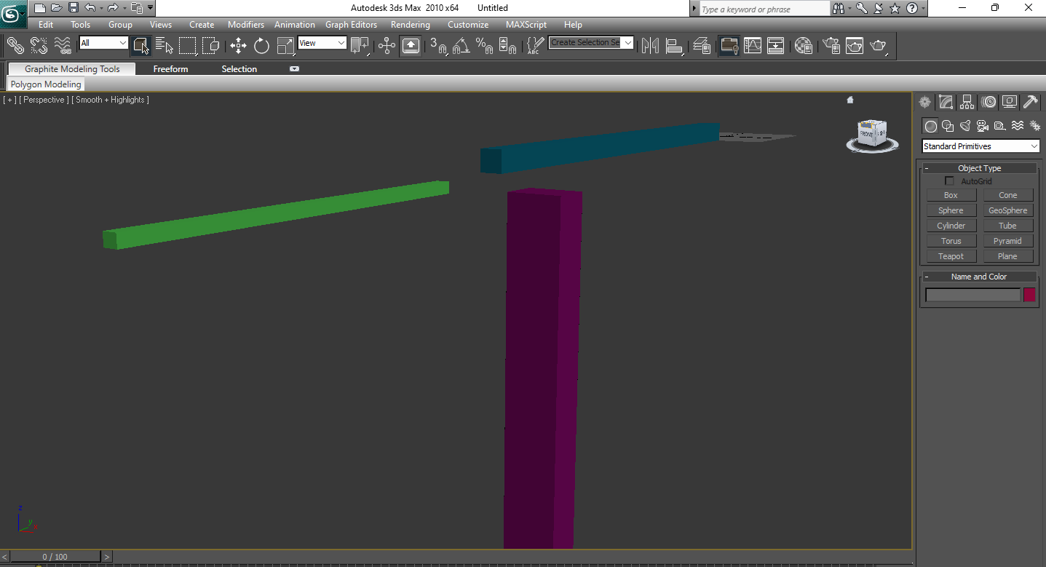Toggle the Angle Snap button
1046x567 pixels.
click(461, 46)
